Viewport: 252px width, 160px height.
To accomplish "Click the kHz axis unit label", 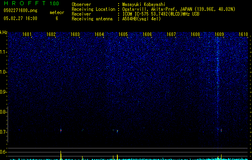I will click(4, 32).
